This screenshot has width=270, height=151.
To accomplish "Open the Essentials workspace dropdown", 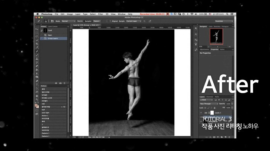I will point(224,21).
